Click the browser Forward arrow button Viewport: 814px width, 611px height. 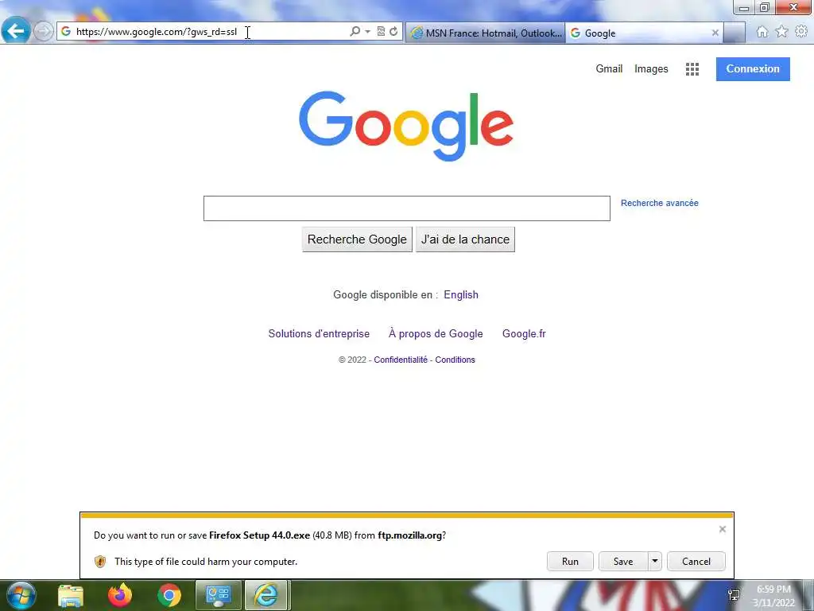[44, 32]
